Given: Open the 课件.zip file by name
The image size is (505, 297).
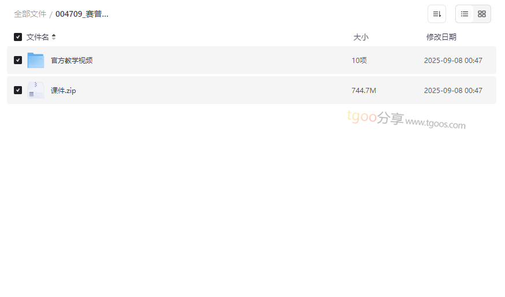Looking at the screenshot, I should pos(63,91).
